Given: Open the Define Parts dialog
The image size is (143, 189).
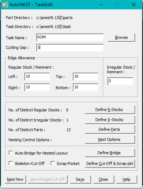Looking at the screenshot, I should click(110, 129).
